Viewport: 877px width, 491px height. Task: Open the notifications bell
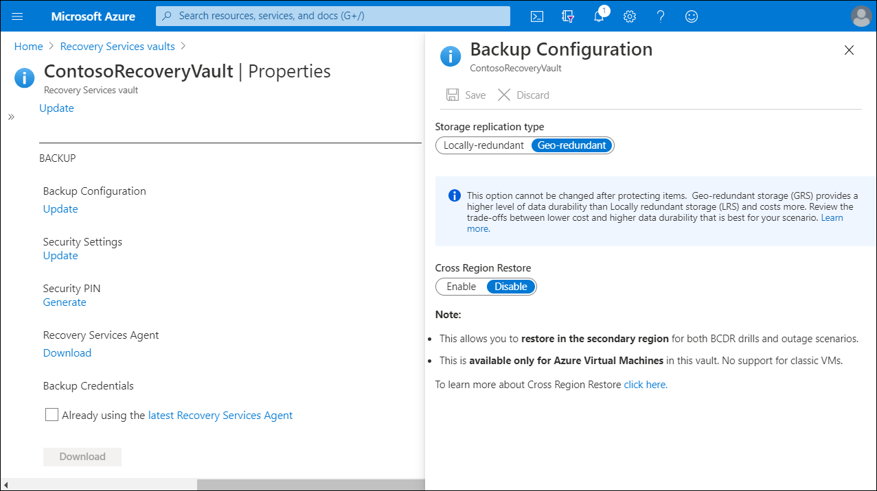click(599, 16)
